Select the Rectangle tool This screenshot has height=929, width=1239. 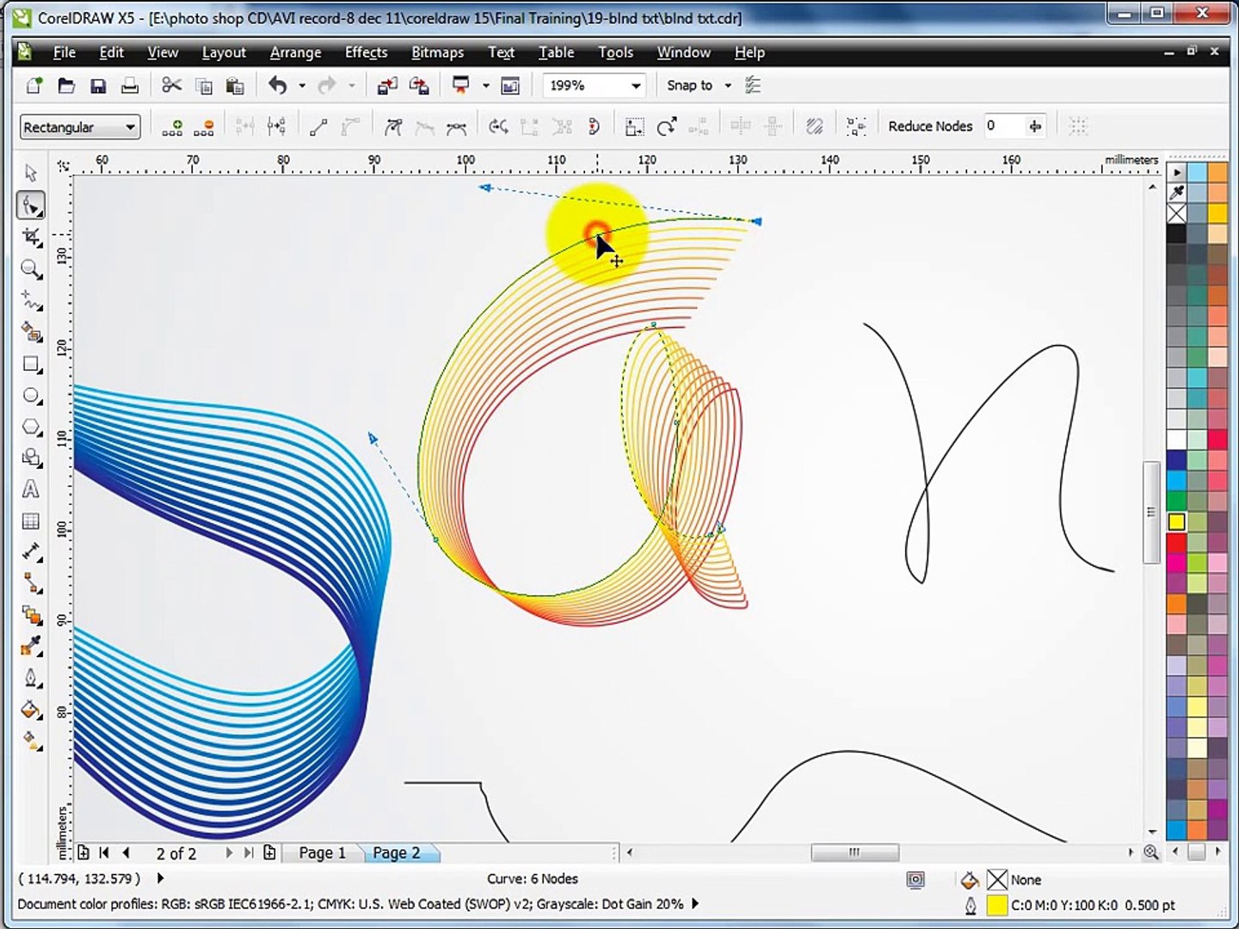[x=32, y=365]
